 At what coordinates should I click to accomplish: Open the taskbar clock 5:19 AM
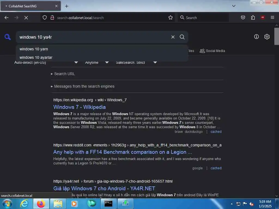(x=265, y=204)
